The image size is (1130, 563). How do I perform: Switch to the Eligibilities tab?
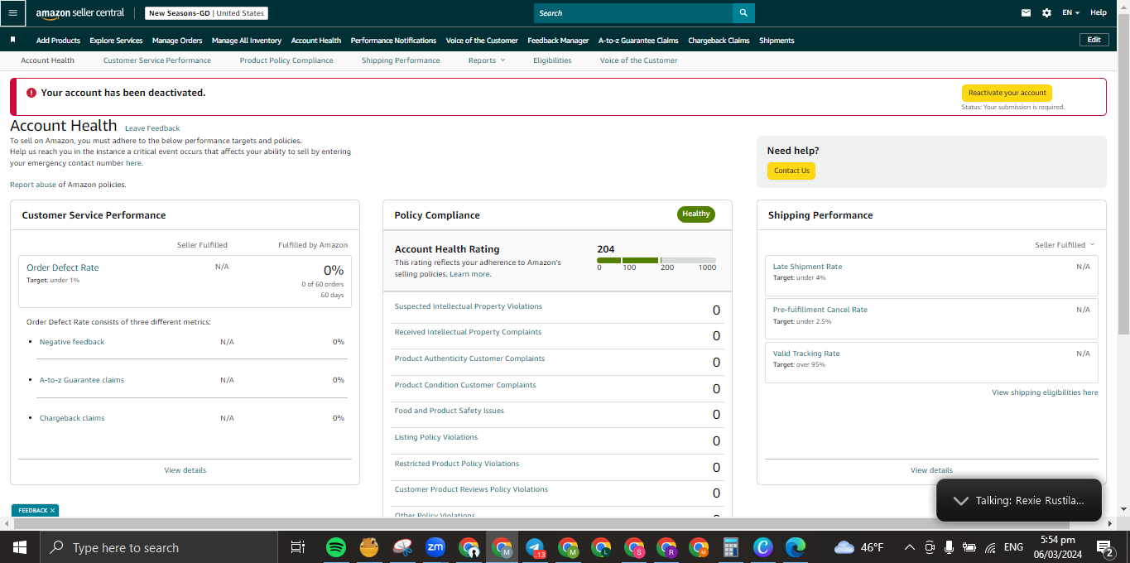(552, 60)
